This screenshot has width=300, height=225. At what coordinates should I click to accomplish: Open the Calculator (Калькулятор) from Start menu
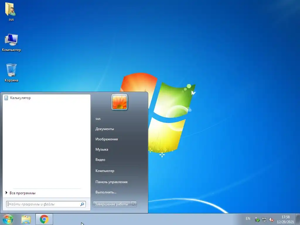pos(47,98)
